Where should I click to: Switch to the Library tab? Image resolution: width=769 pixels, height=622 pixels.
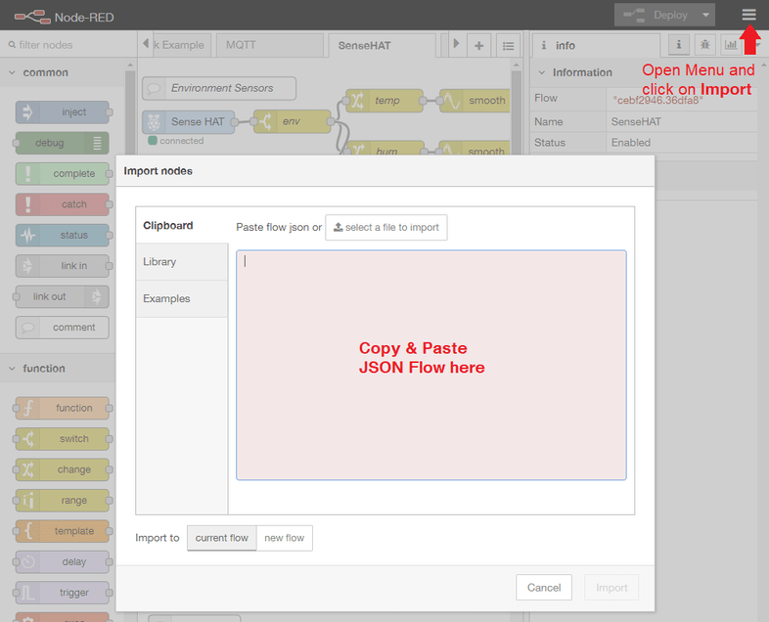[x=159, y=262]
